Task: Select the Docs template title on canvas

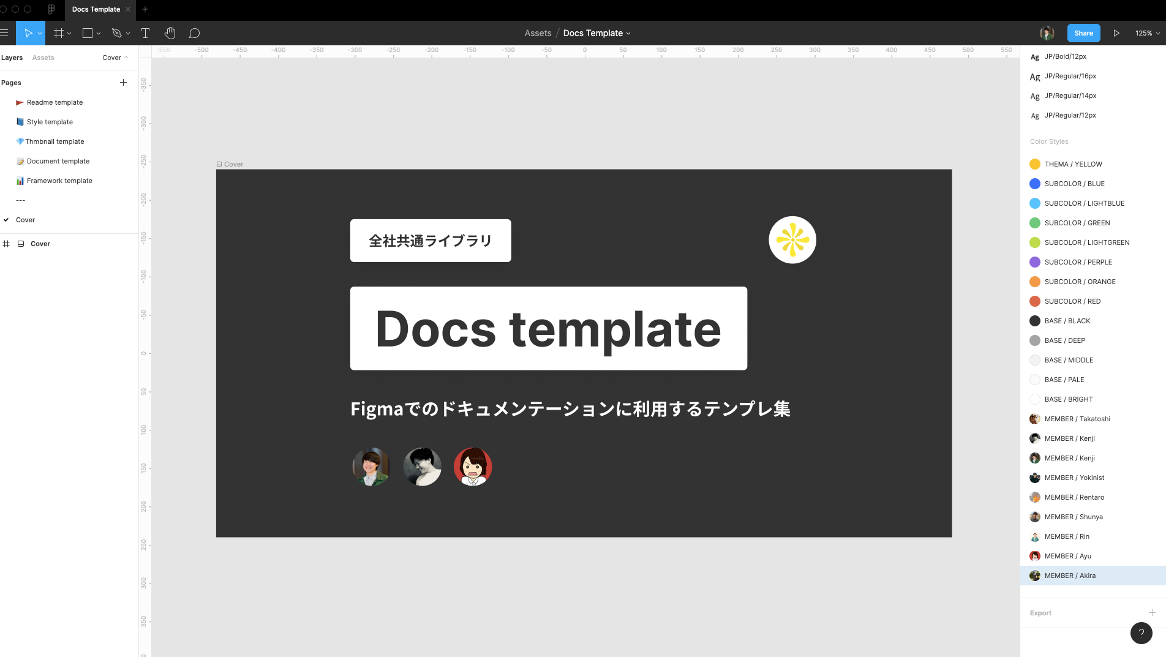Action: point(548,329)
